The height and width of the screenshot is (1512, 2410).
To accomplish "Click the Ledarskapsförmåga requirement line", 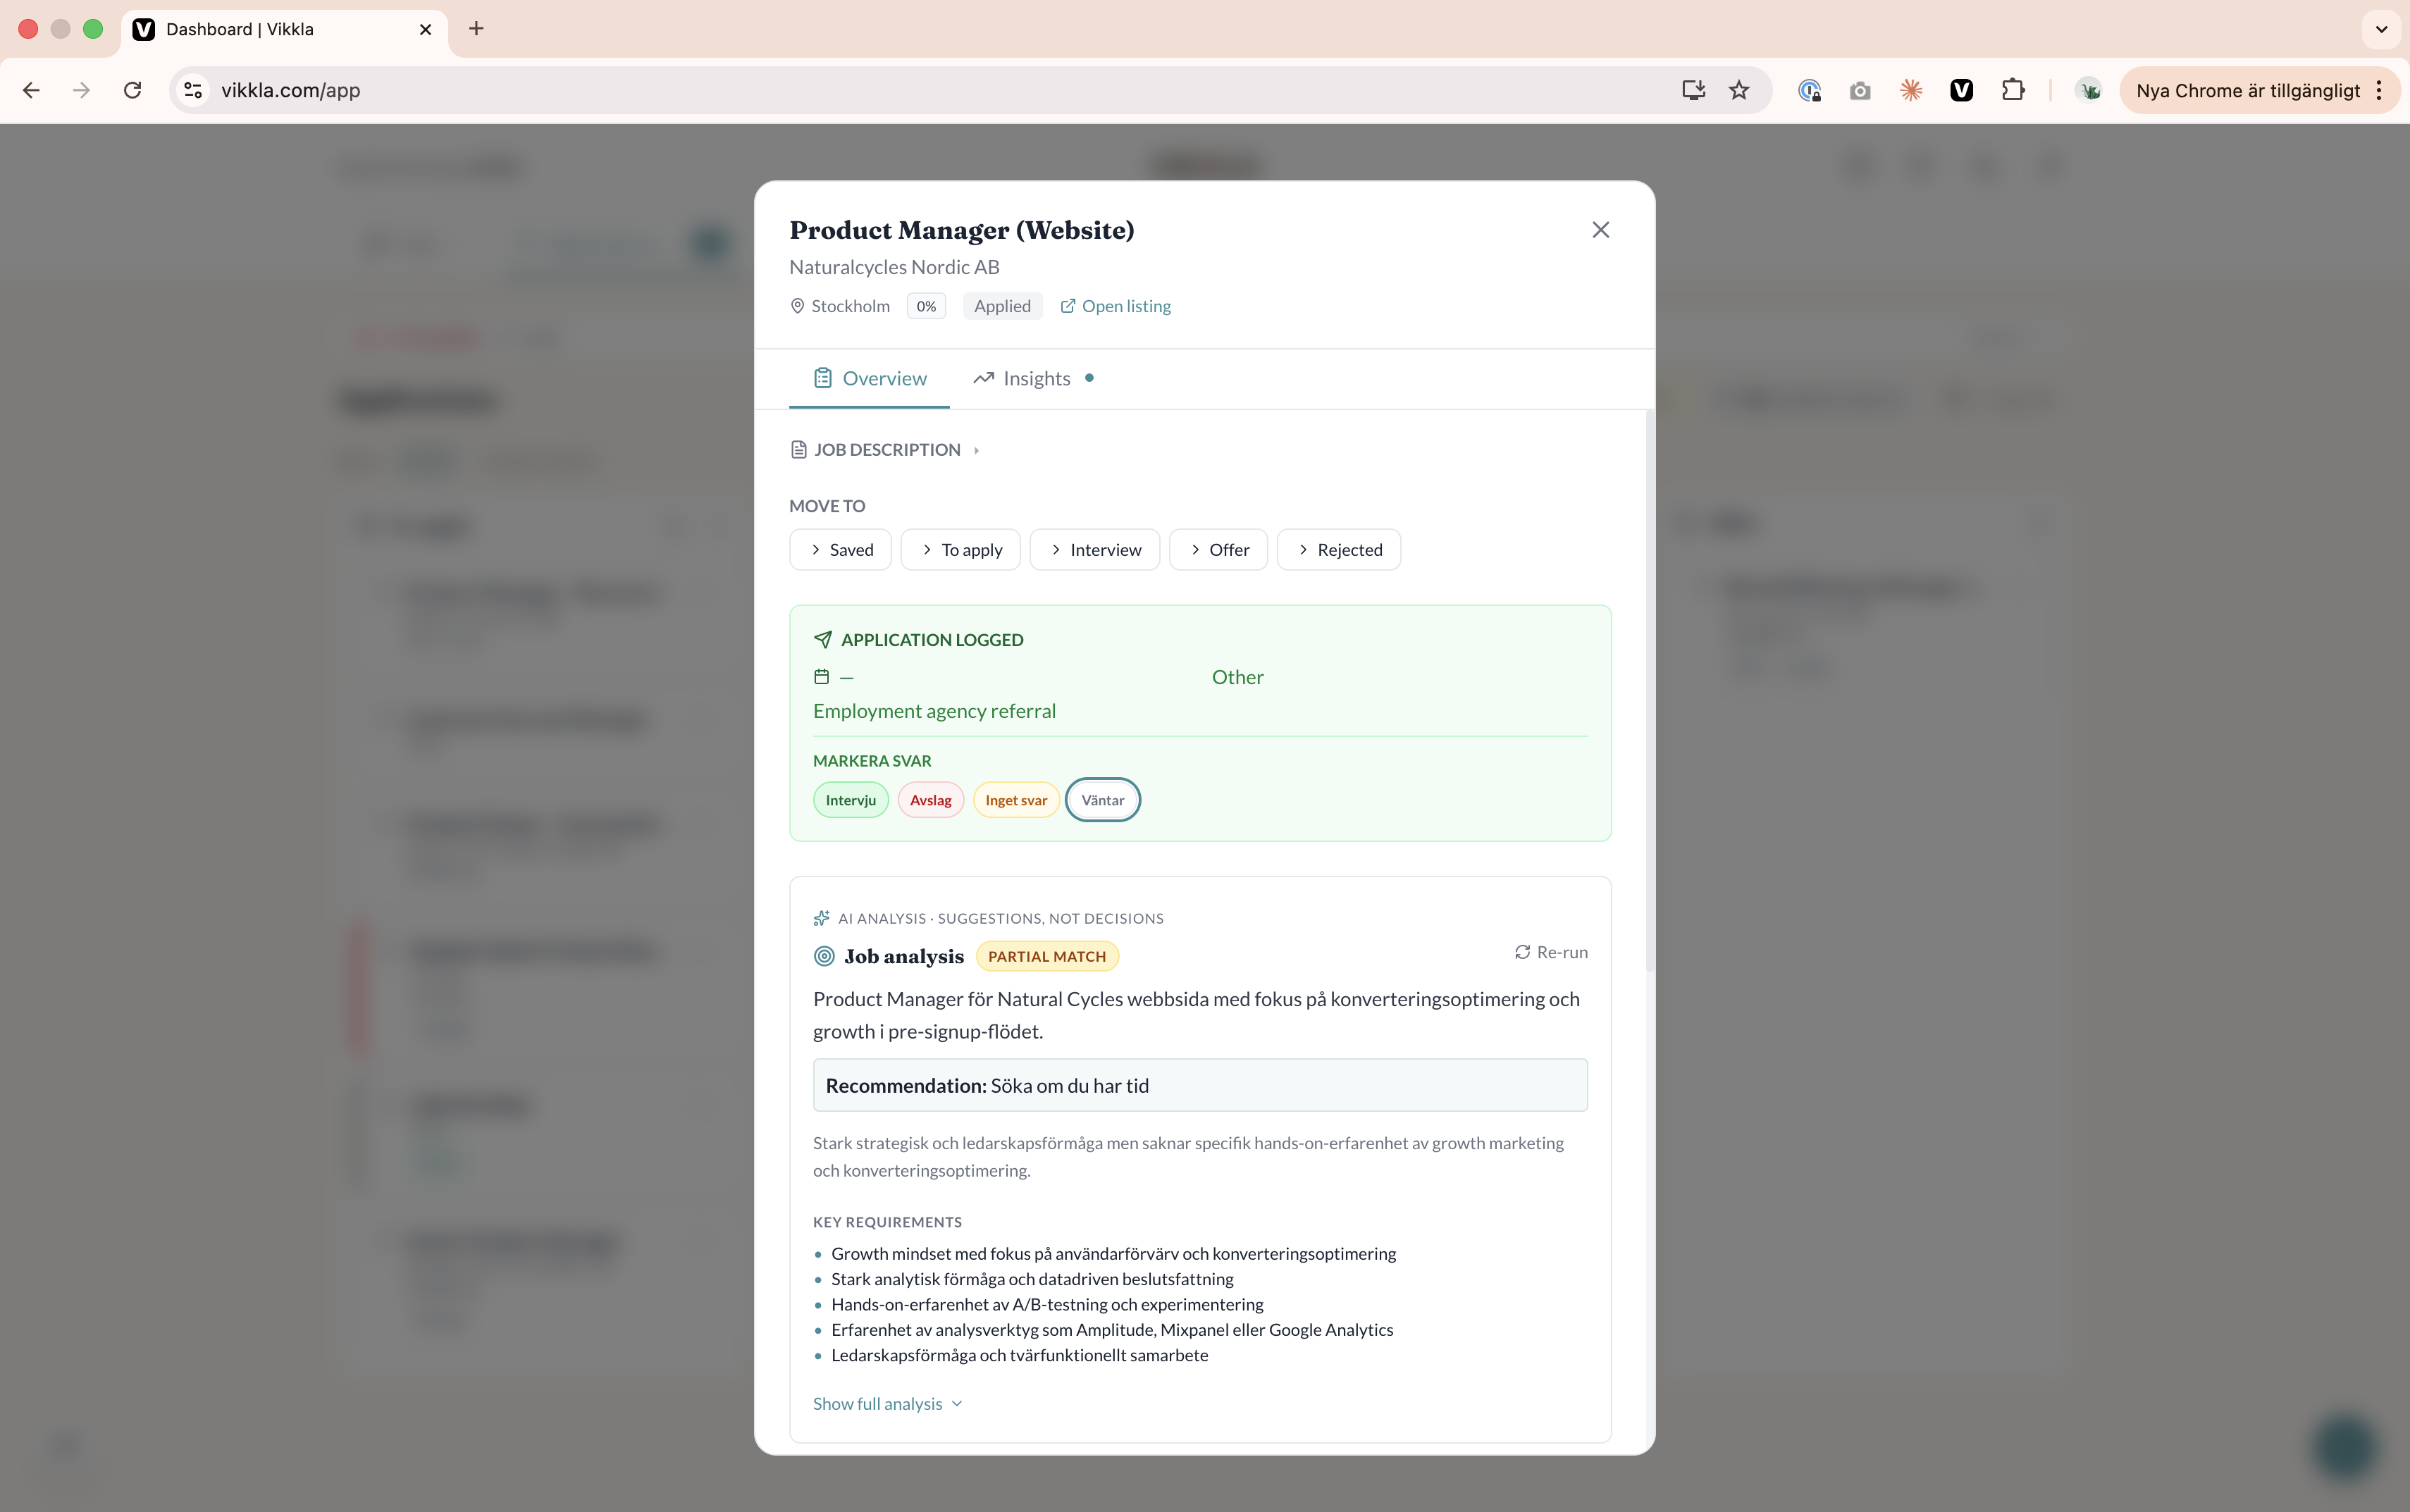I will pos(1020,1355).
